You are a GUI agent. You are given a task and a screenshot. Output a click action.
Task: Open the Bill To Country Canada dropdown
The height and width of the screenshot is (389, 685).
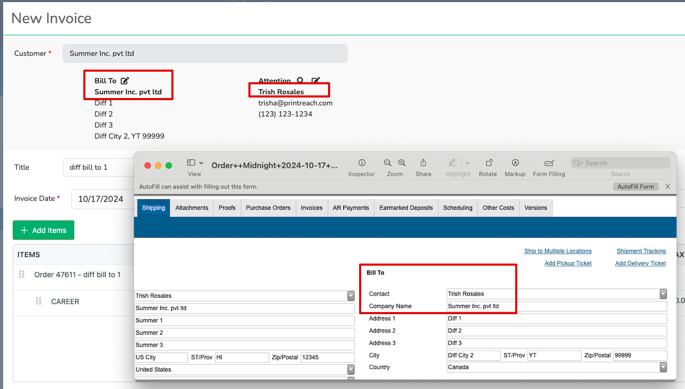pyautogui.click(x=663, y=367)
